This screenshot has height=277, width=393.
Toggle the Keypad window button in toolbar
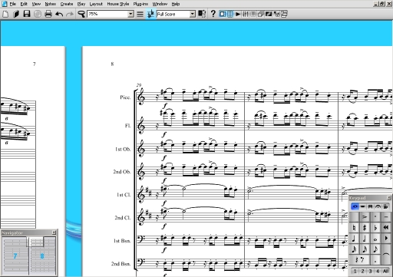coord(230,14)
